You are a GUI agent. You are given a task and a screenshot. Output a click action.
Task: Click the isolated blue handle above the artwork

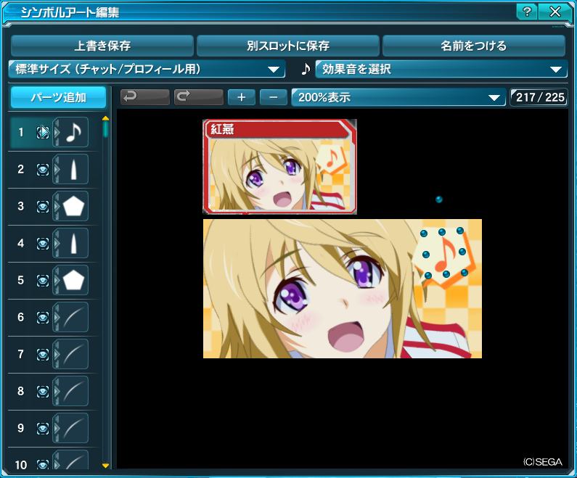tap(438, 199)
